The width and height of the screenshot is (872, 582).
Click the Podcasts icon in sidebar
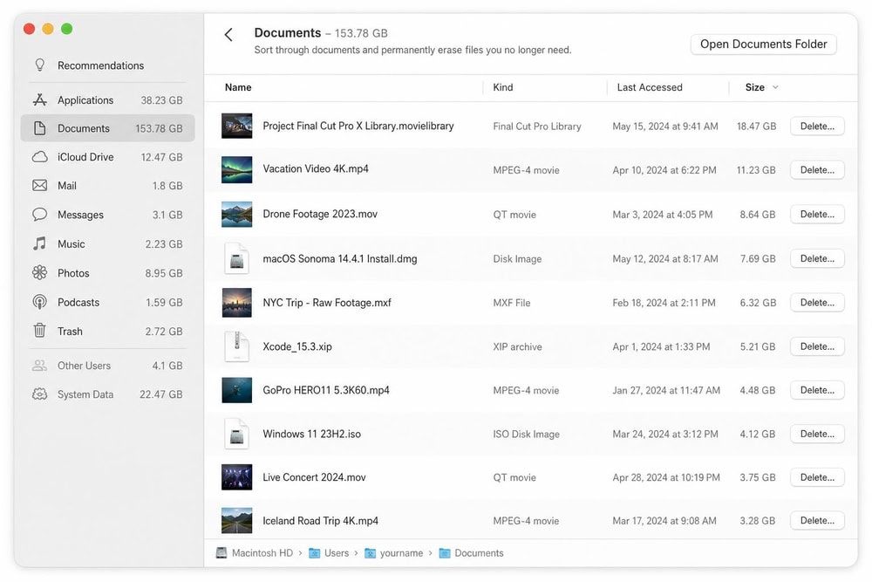(39, 302)
